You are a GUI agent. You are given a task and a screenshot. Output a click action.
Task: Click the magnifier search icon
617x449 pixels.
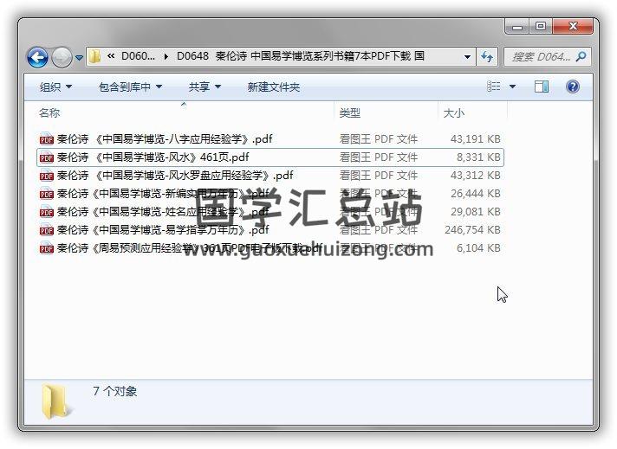point(581,57)
